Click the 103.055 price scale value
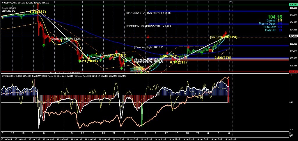This screenshot has width=298, height=141. coord(293,66)
